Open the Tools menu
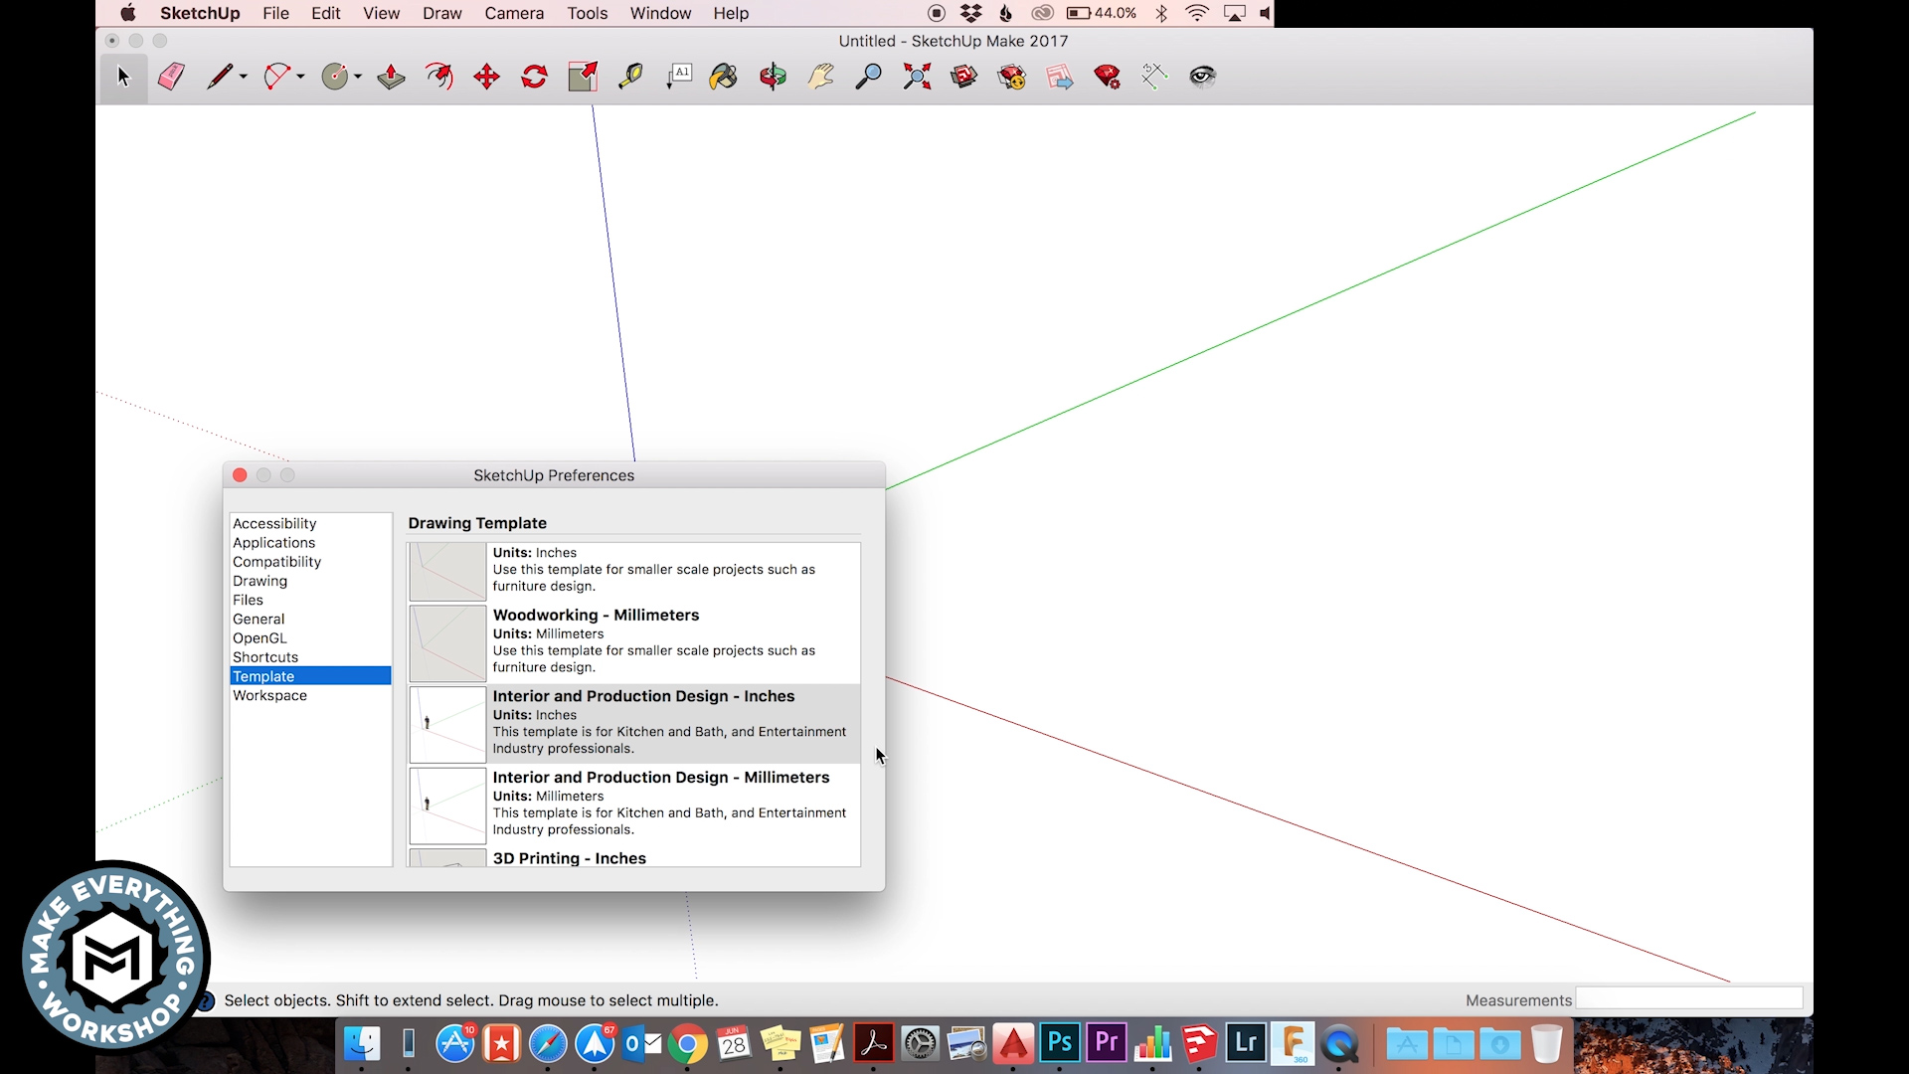Screen dimensions: 1909x1074 tap(588, 13)
